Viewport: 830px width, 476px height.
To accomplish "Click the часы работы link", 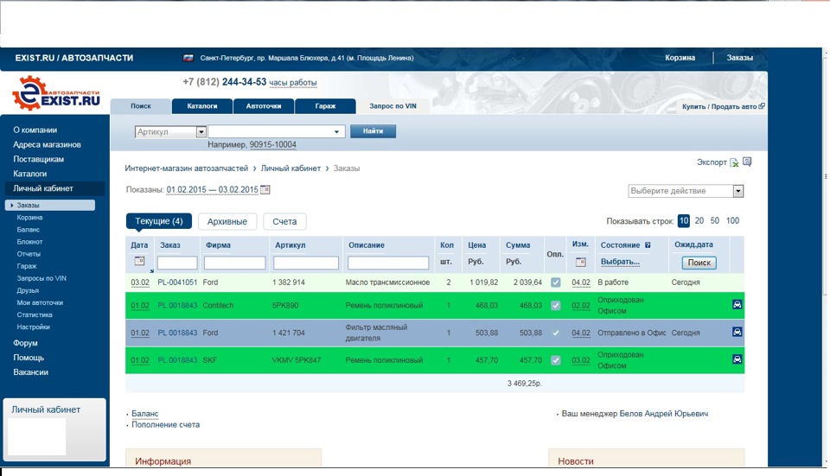I will [293, 83].
